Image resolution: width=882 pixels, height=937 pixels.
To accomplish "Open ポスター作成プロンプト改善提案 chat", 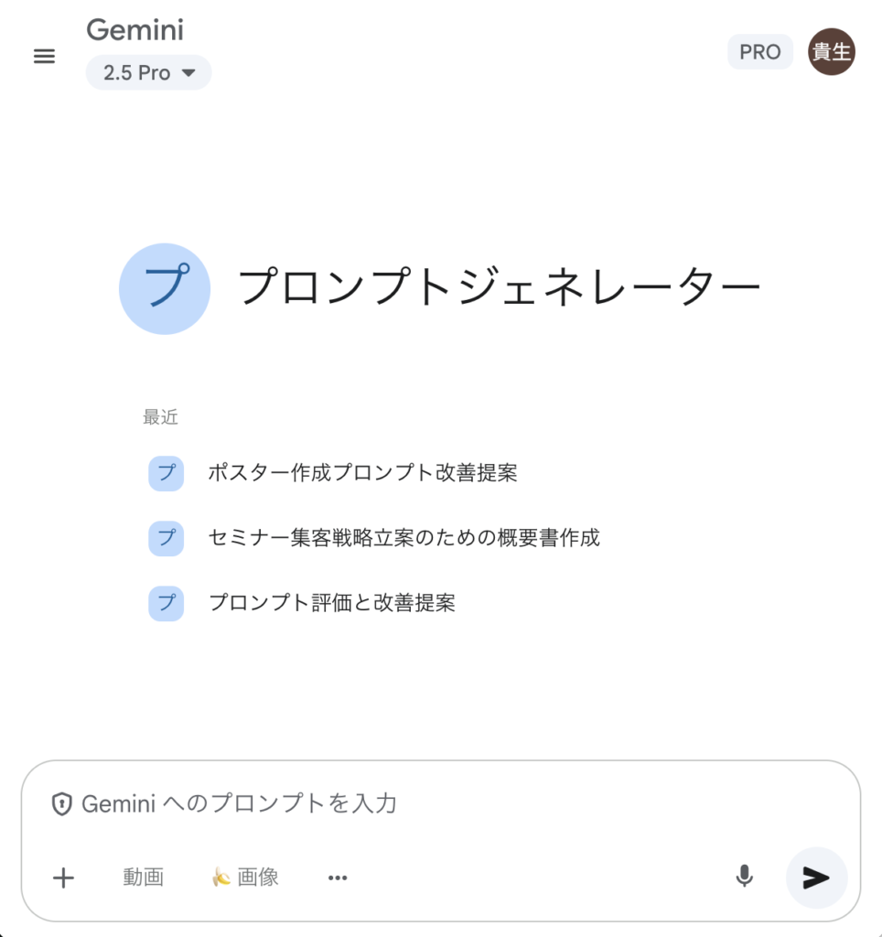I will point(362,473).
